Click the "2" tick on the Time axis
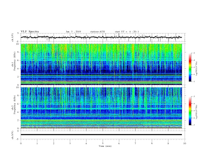This screenshot has width=208, height=161. 54,143
